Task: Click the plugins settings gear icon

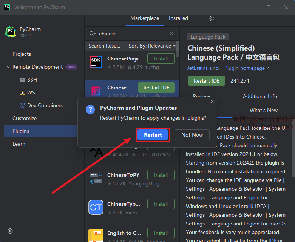Action: tap(211, 18)
